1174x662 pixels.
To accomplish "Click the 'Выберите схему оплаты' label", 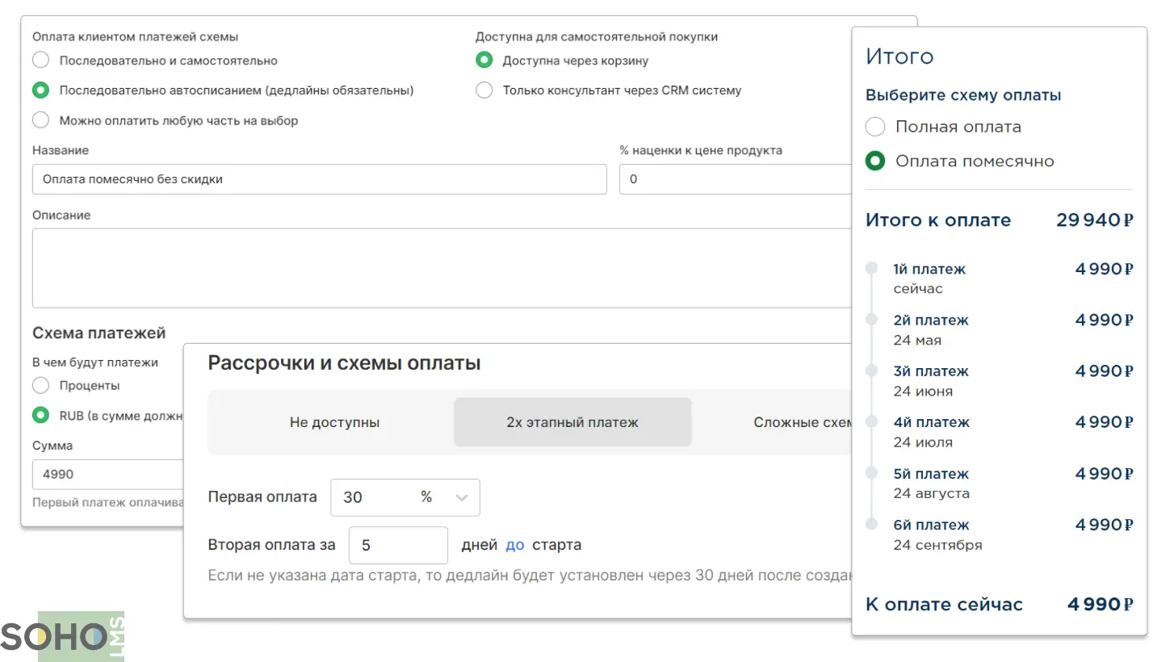I will pos(963,95).
